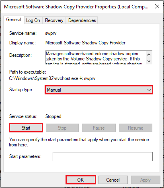Viewport: 164px width, 188px height.
Task: Click the dialog title bar text
Action: tap(76, 7)
